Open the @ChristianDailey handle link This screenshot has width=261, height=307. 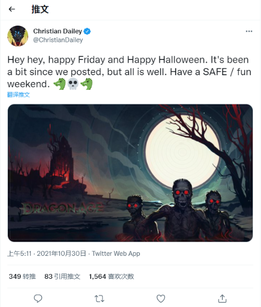tap(58, 40)
